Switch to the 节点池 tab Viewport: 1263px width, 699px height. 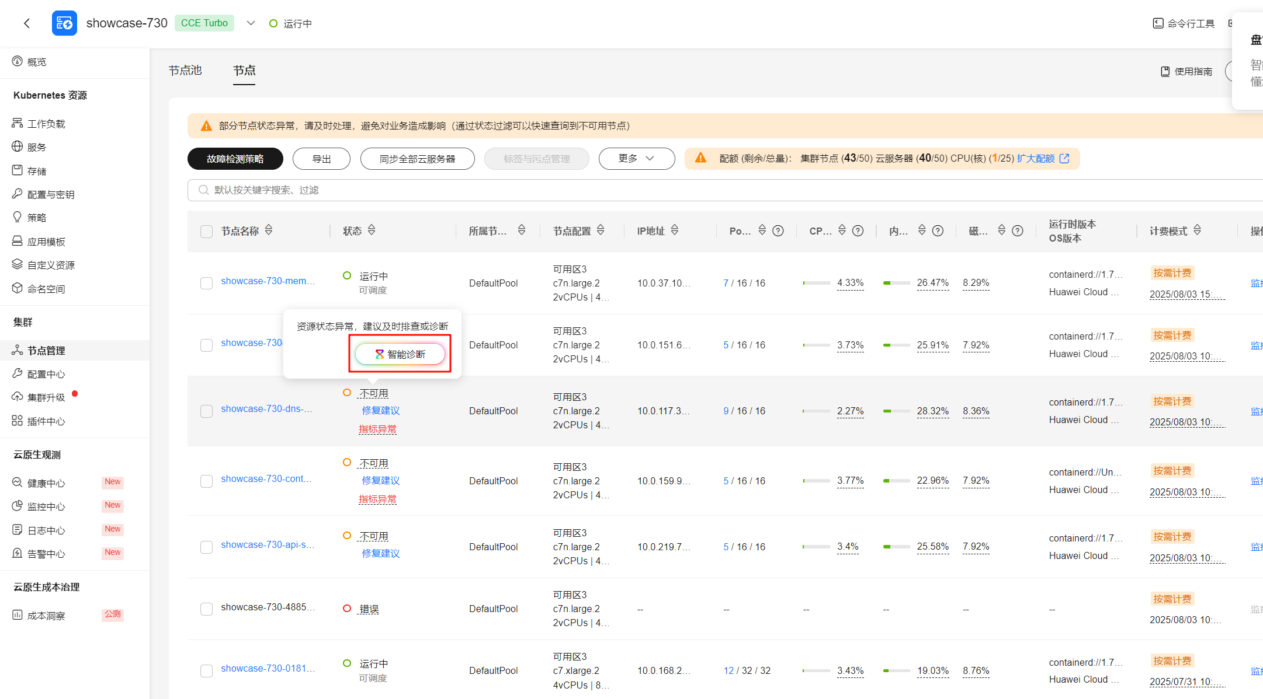click(x=185, y=71)
